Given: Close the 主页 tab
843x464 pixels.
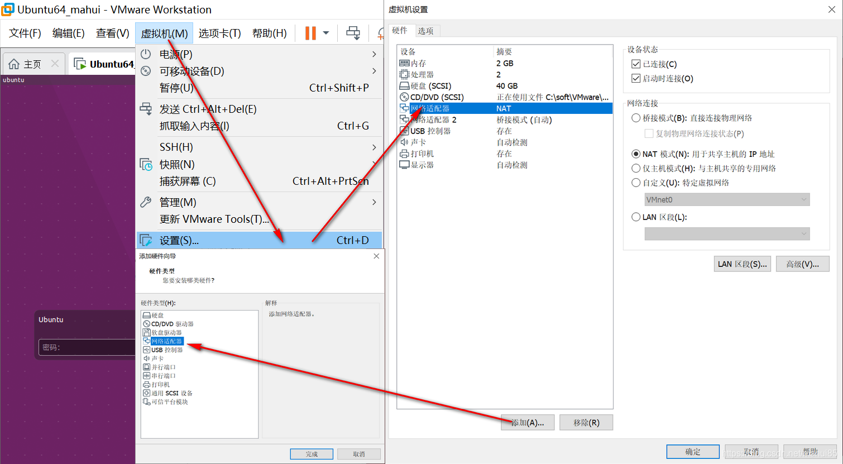Looking at the screenshot, I should pos(55,64).
